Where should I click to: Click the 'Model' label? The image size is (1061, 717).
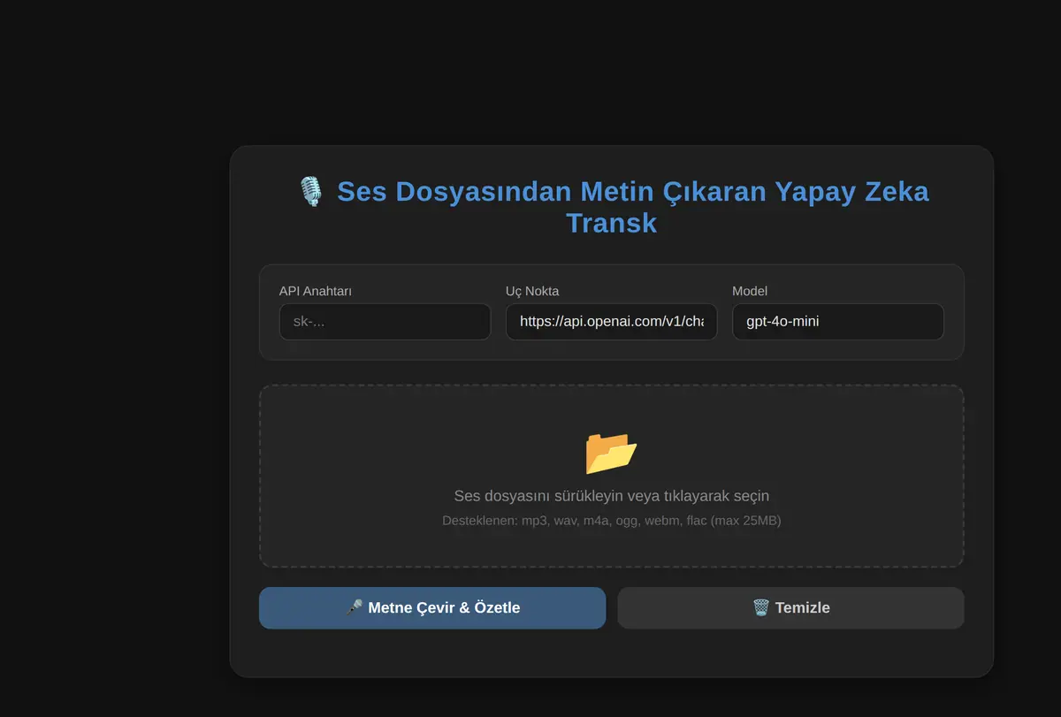(x=750, y=291)
